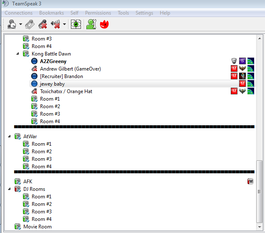
Task: Click the red flame toolbar icon
Action: tap(104, 24)
